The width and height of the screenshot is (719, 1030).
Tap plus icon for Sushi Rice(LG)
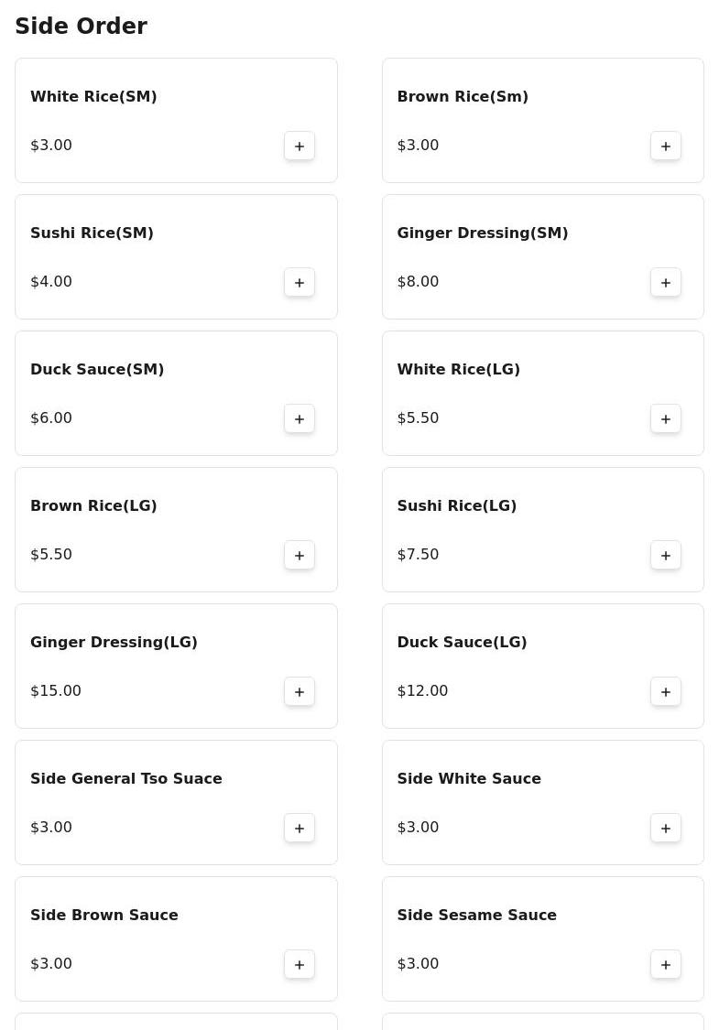[x=666, y=555]
